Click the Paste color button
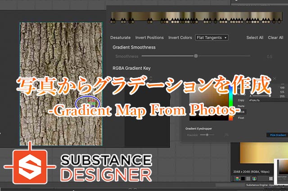Screen dimensions: 288x191 point(241,106)
